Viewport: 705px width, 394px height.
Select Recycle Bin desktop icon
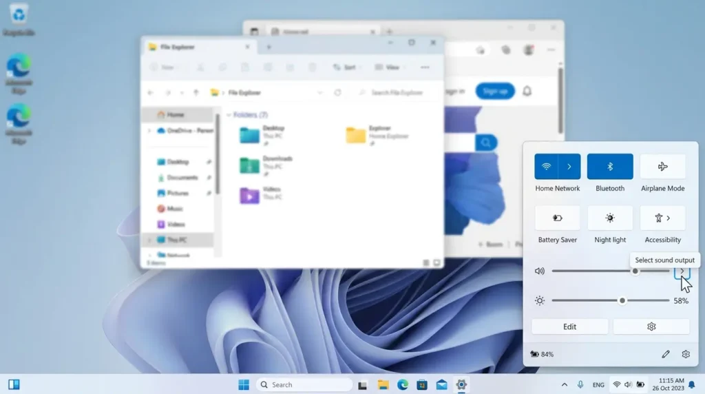[19, 19]
